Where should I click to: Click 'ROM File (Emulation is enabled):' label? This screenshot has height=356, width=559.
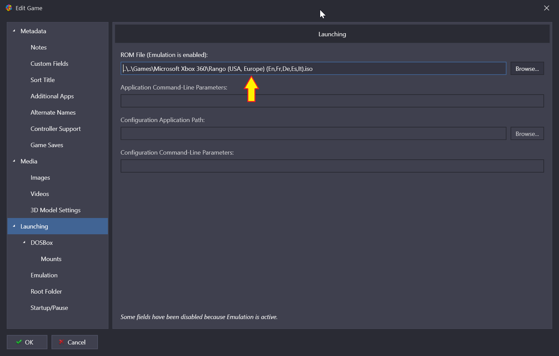(164, 55)
